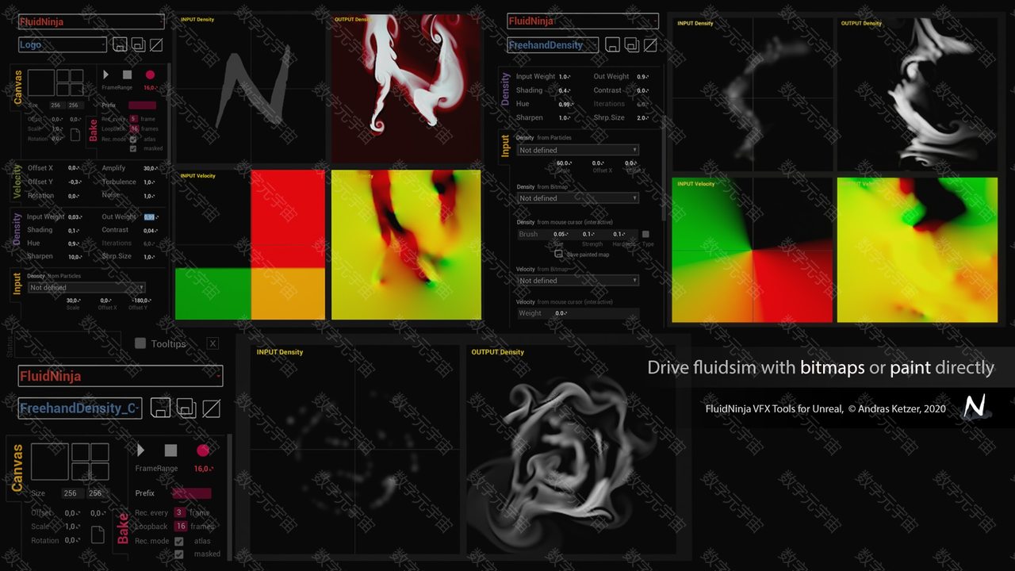The height and width of the screenshot is (571, 1015).
Task: Click Prefix color field in Logo panel
Action: click(142, 105)
